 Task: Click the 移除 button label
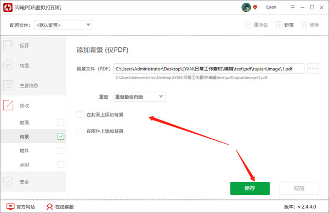315,25
